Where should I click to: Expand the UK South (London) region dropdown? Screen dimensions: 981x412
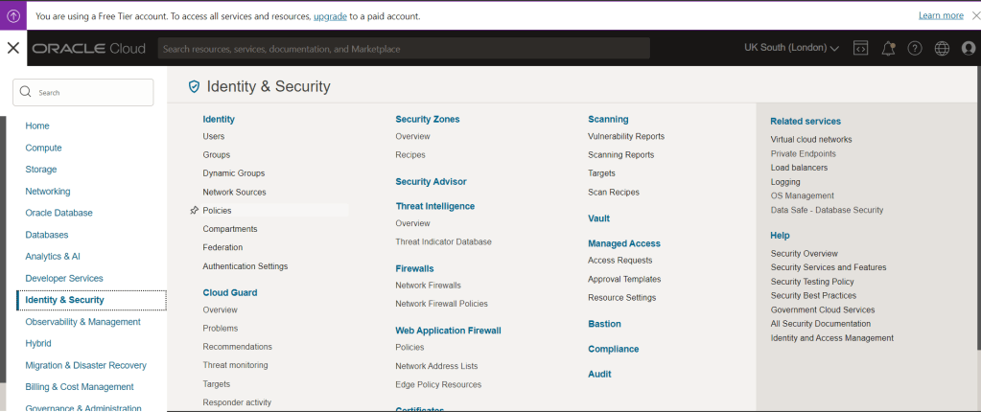pyautogui.click(x=791, y=48)
